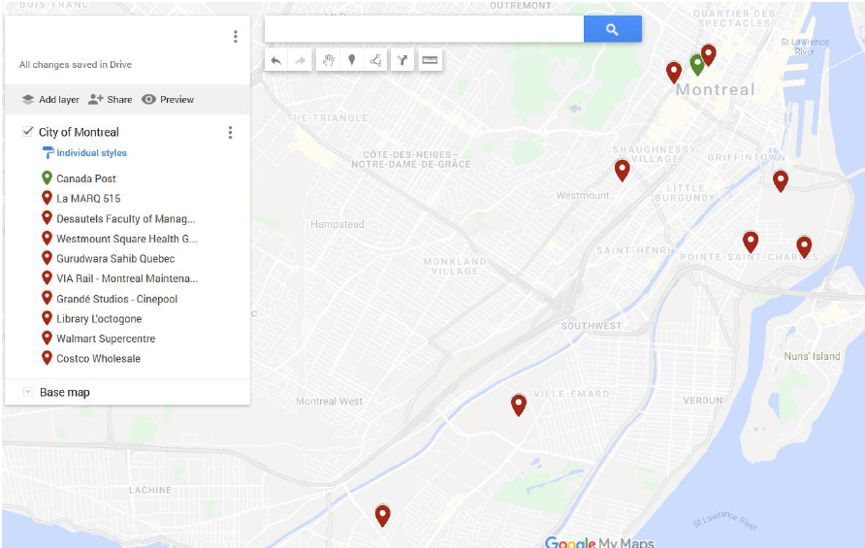The width and height of the screenshot is (865, 548).
Task: Open the Individual styles link
Action: click(x=91, y=153)
